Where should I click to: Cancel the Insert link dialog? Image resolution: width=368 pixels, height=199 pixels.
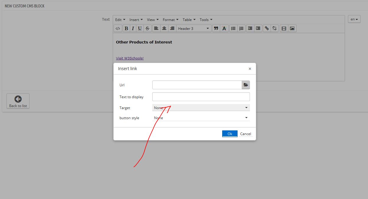click(x=246, y=134)
